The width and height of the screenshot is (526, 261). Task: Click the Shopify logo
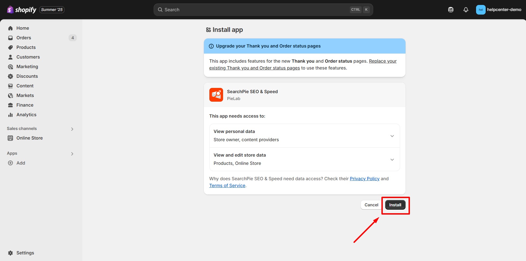pos(10,9)
